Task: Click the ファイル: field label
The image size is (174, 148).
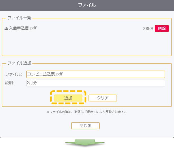Action: tap(14, 74)
